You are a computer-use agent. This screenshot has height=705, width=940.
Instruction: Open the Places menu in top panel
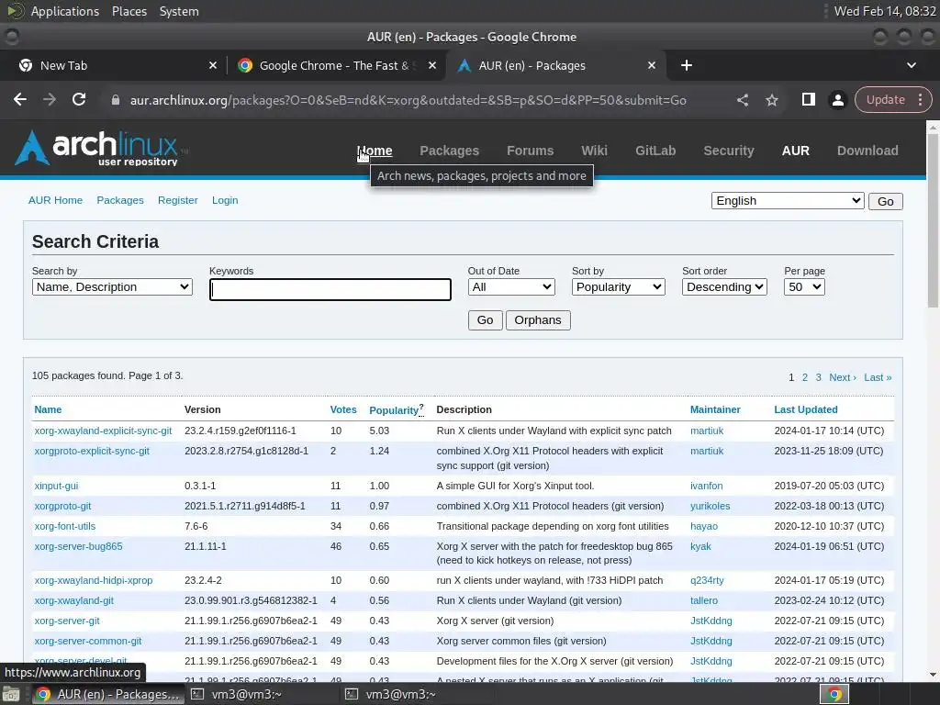click(129, 11)
